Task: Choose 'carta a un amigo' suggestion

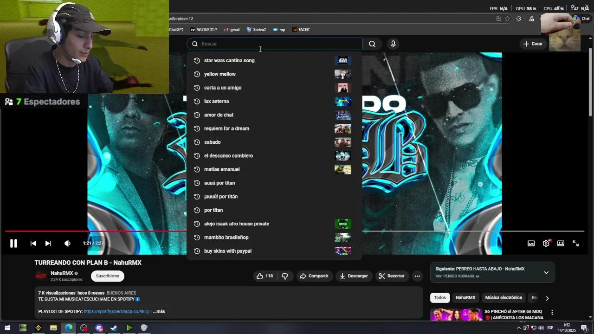Action: (274, 88)
